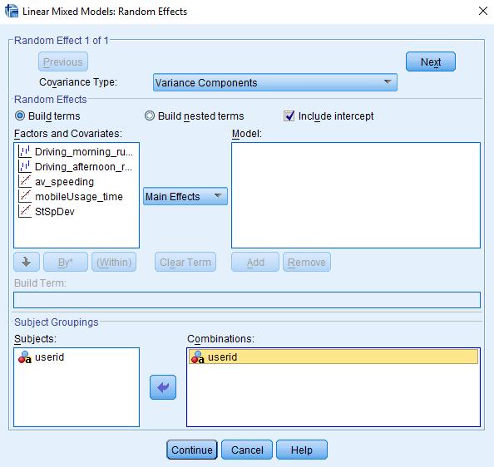Screen dimensions: 494x467
Task: Click the Next button
Action: click(431, 61)
